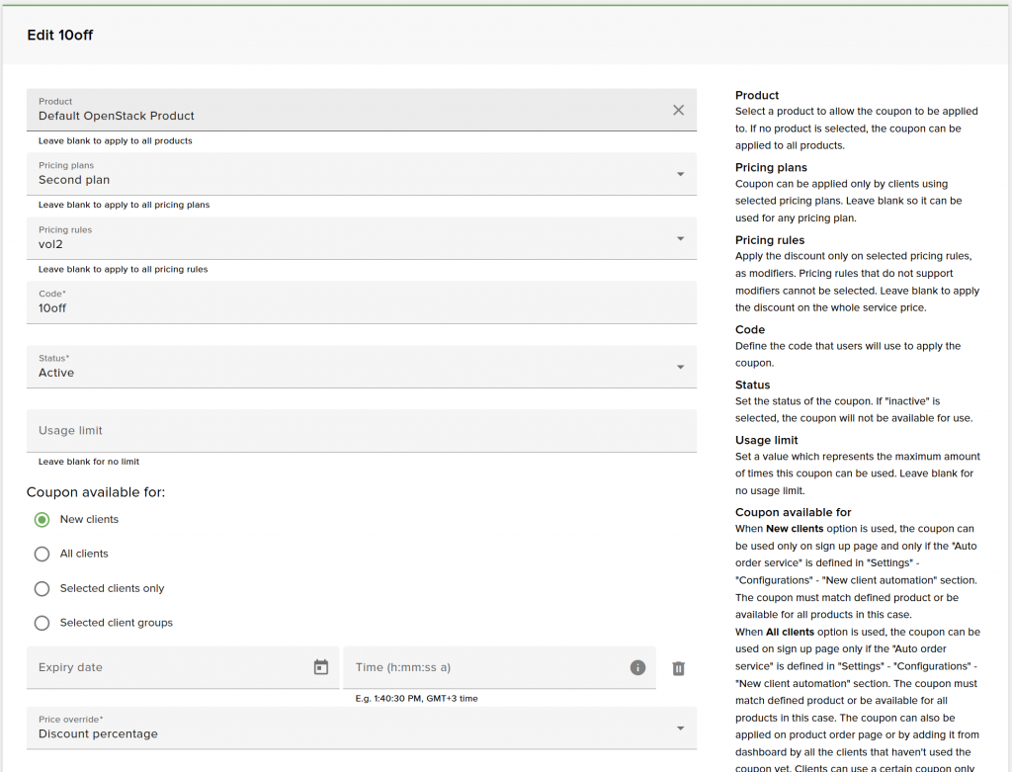The width and height of the screenshot is (1012, 772).
Task: Focus the Code field containing 10off
Action: click(362, 302)
